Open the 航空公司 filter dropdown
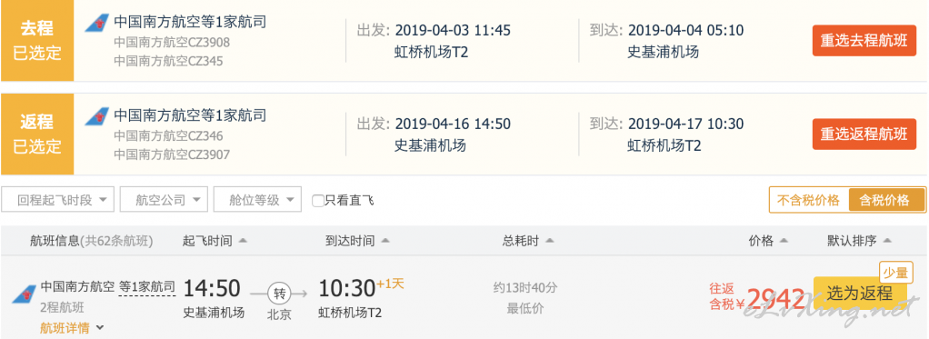The image size is (929, 339). click(164, 200)
